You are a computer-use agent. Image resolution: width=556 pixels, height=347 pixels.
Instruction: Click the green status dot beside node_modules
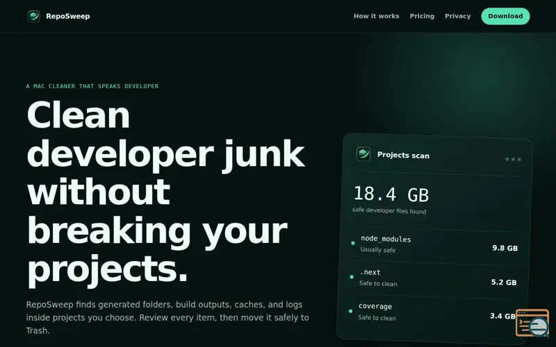coord(353,243)
